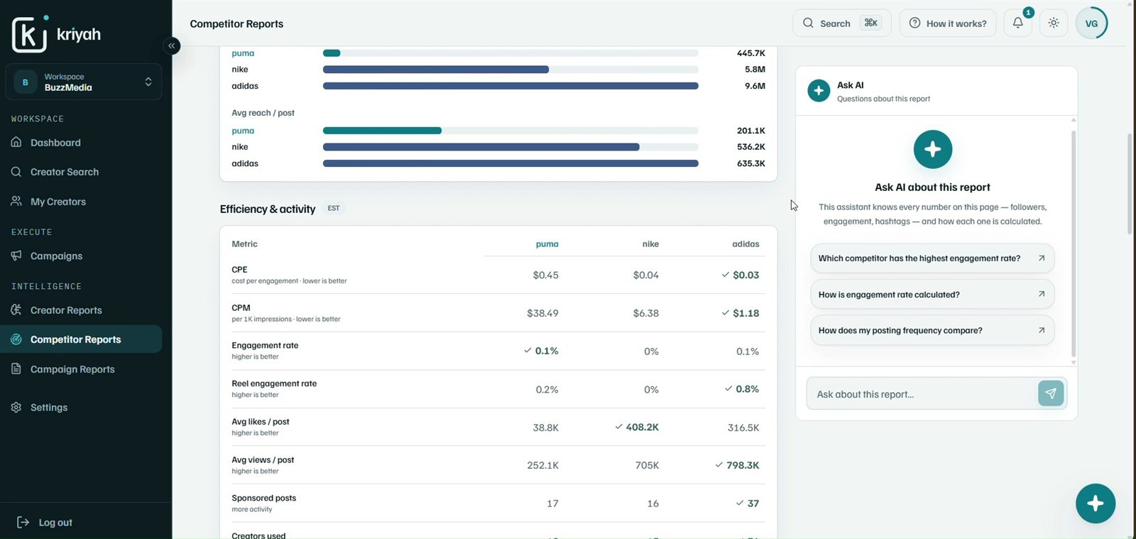Click the large Ask AI circle icon
The height and width of the screenshot is (539, 1136).
[933, 149]
